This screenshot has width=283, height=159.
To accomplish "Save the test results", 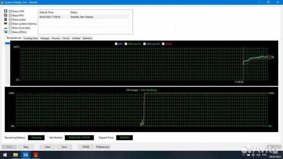I will click(64, 147).
